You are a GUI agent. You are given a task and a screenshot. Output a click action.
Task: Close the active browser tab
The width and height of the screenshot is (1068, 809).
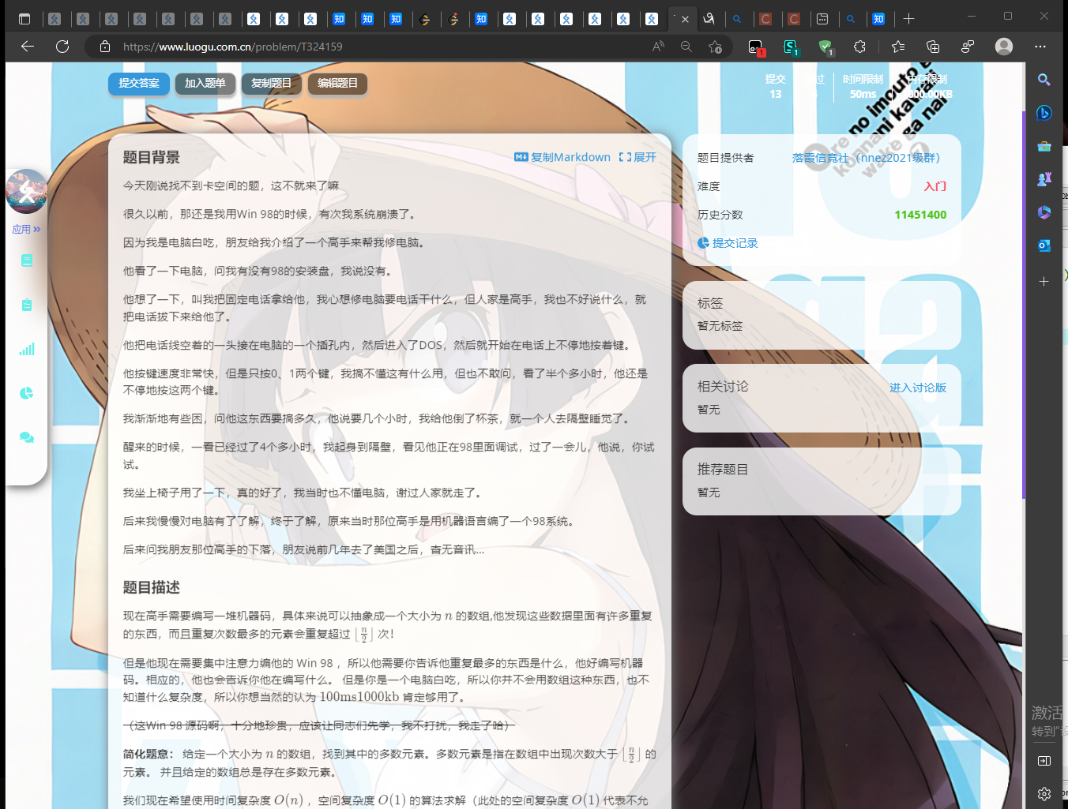point(685,19)
